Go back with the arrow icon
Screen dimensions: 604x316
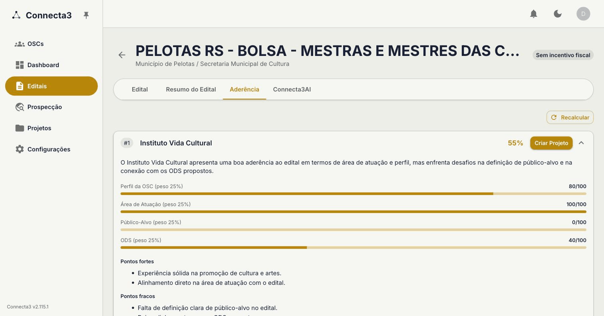[x=122, y=55]
